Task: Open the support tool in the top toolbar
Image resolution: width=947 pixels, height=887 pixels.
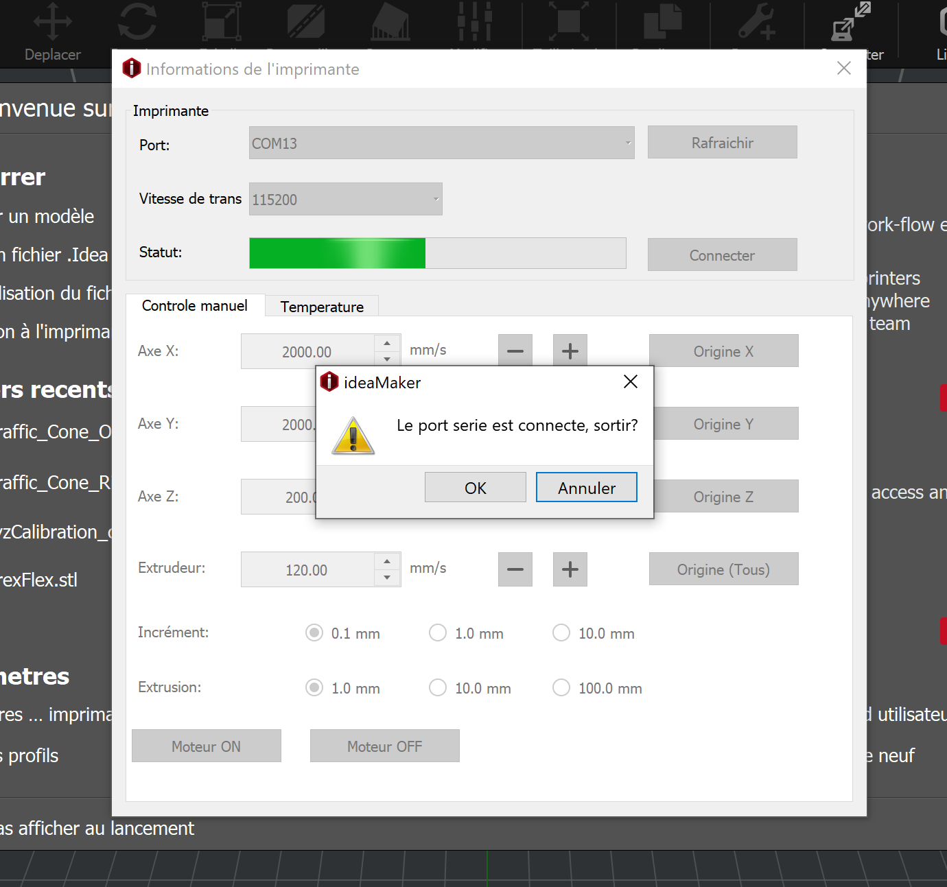Action: pyautogui.click(x=390, y=22)
